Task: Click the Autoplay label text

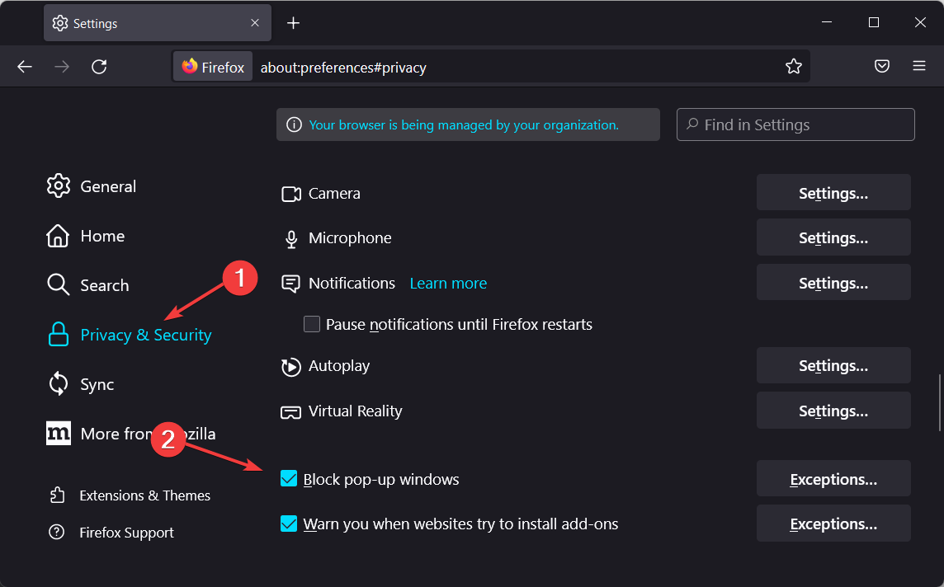Action: (x=339, y=366)
